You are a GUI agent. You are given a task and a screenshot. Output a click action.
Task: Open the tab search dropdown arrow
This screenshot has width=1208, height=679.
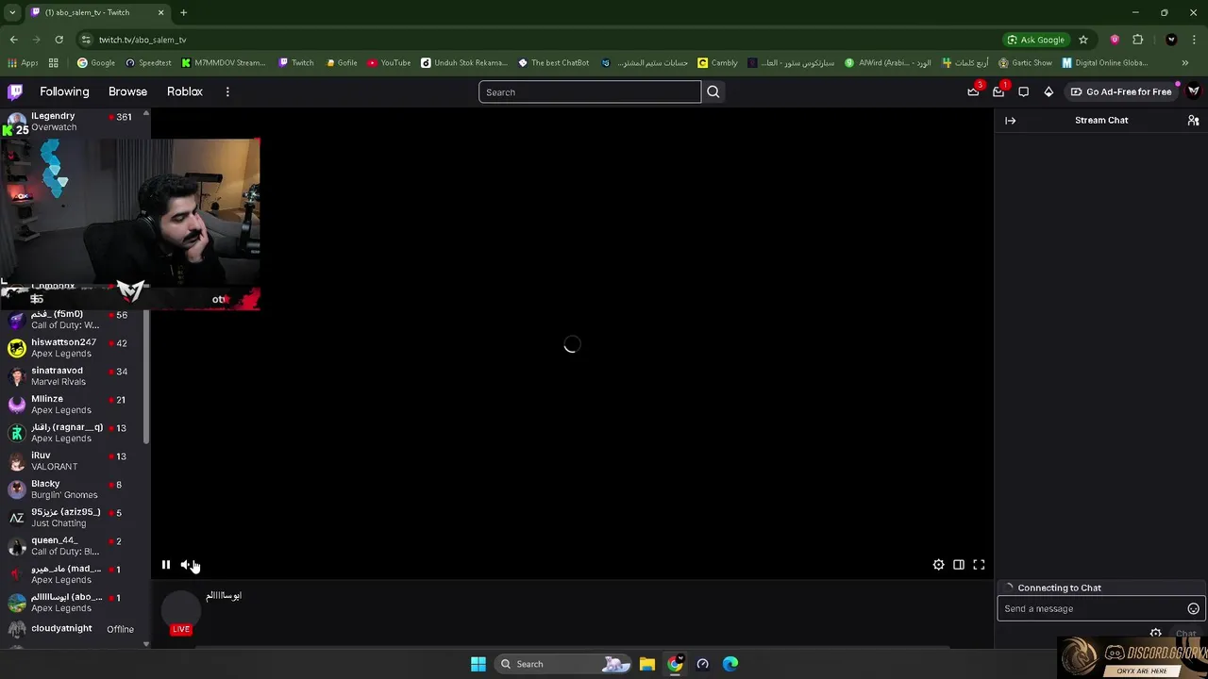(12, 12)
